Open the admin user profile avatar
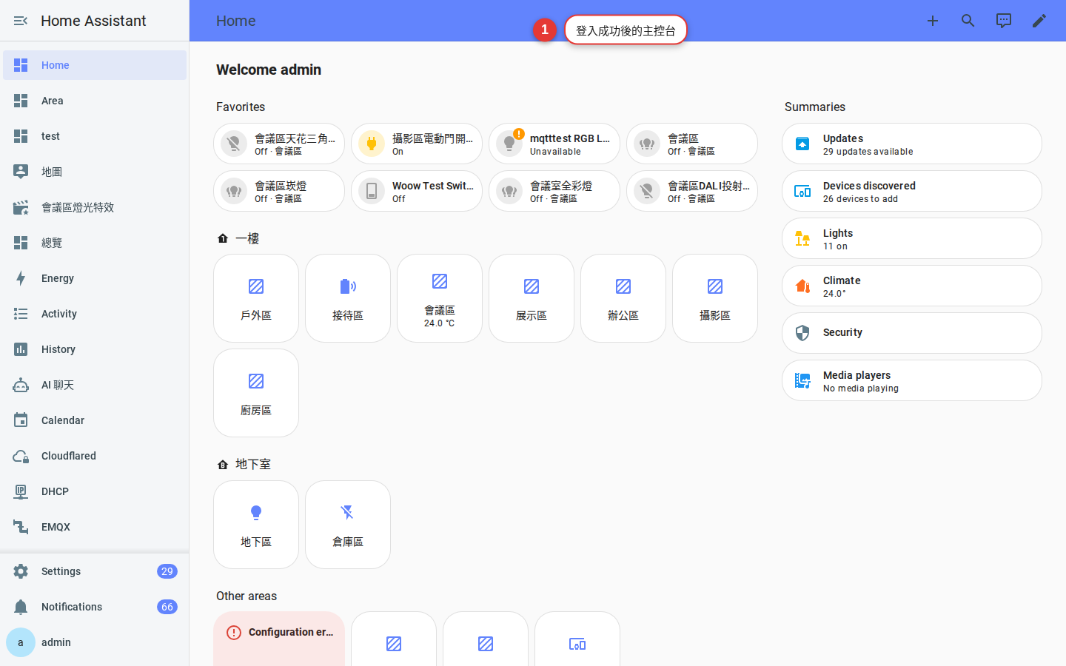Screen dimensions: 1066x666 (21, 642)
